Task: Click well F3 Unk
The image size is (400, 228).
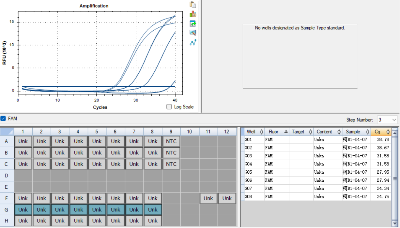Action: click(x=60, y=198)
